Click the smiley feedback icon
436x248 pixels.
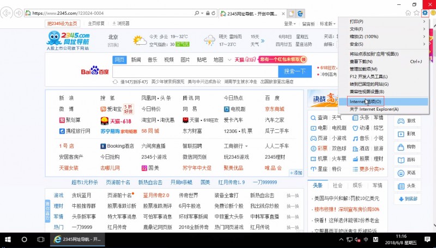[433, 13]
